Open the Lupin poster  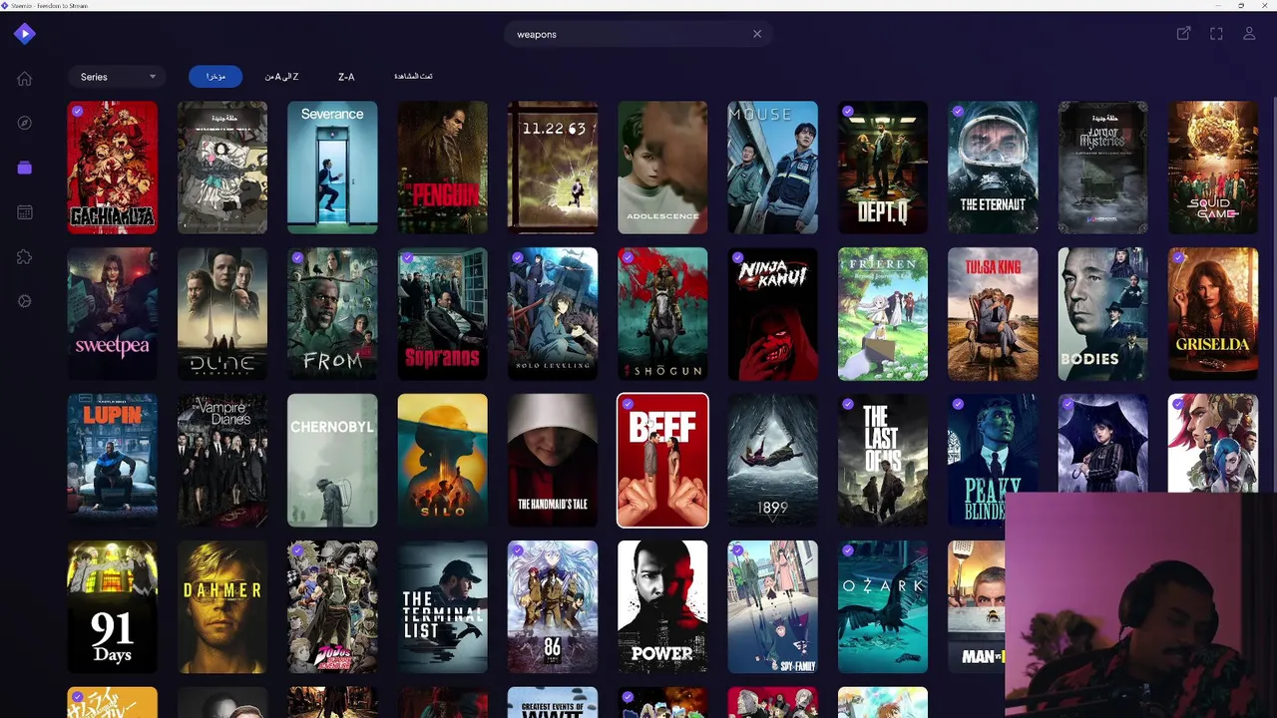point(112,461)
